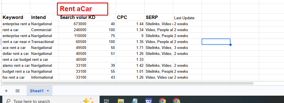Select the 'Intend' header cell

tap(44, 17)
